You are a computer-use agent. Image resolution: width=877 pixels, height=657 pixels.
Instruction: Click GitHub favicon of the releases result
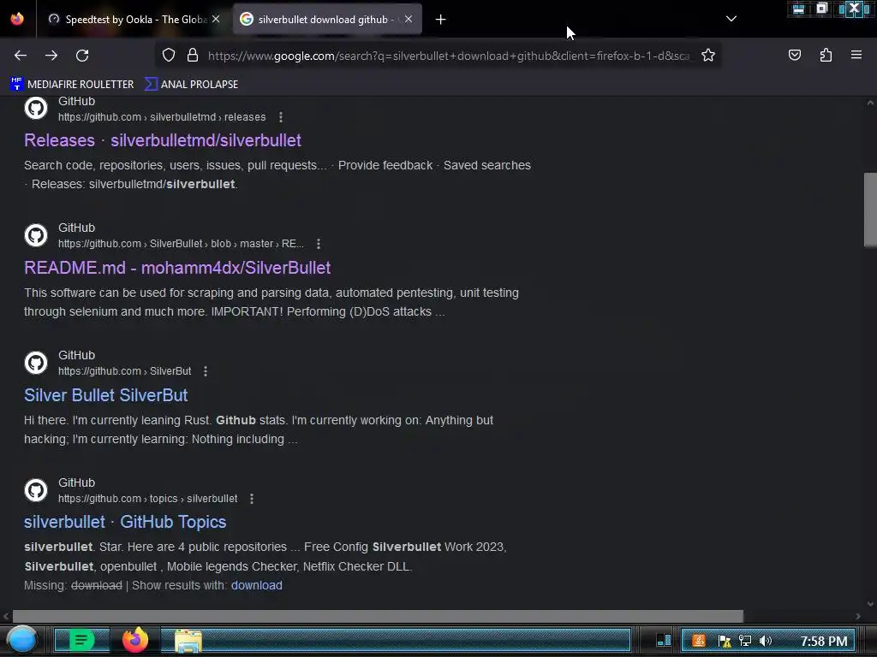point(36,108)
